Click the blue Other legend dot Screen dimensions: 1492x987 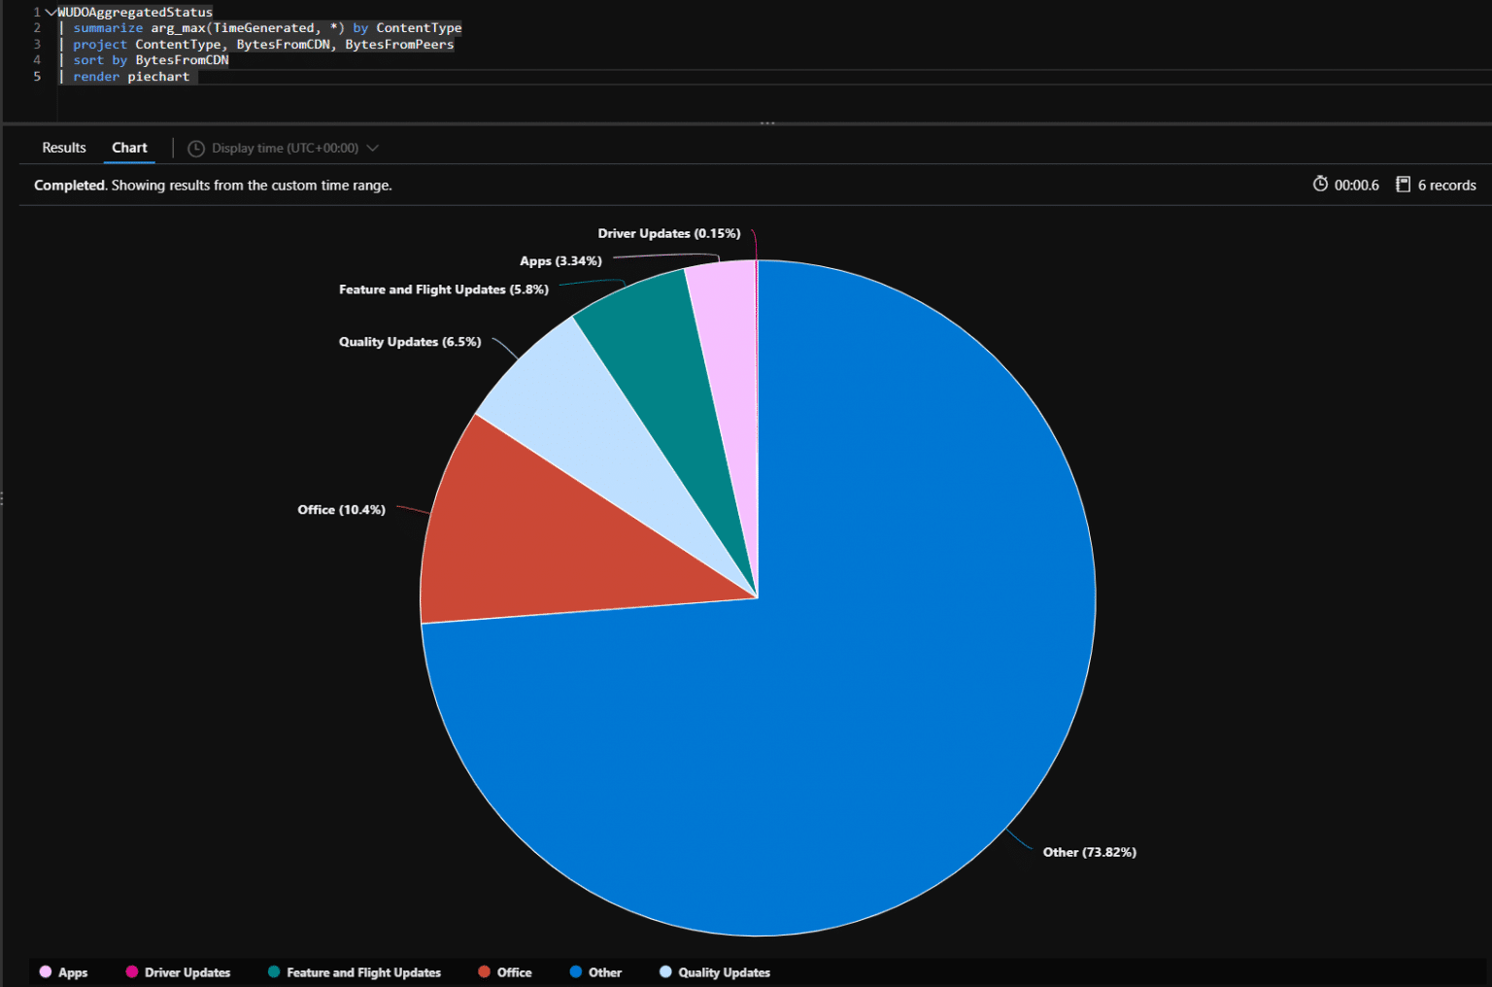click(578, 971)
